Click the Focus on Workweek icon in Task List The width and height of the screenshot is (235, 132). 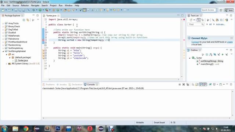(x=208, y=20)
